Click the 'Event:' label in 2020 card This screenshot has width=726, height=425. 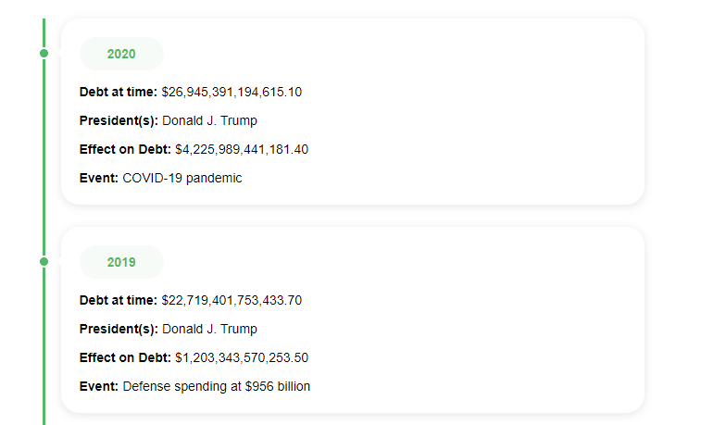(x=99, y=178)
